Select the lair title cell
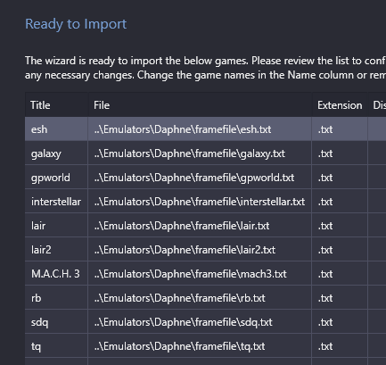Viewport: 386px width, 365px height. point(56,226)
